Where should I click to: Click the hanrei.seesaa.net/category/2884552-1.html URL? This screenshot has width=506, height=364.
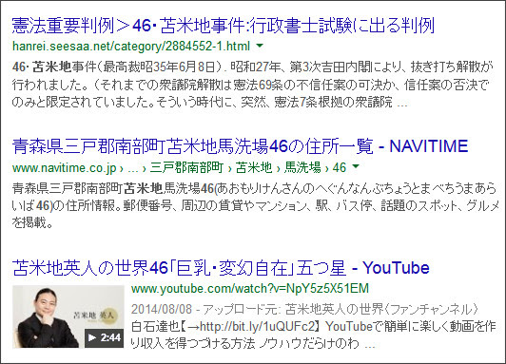tap(131, 47)
